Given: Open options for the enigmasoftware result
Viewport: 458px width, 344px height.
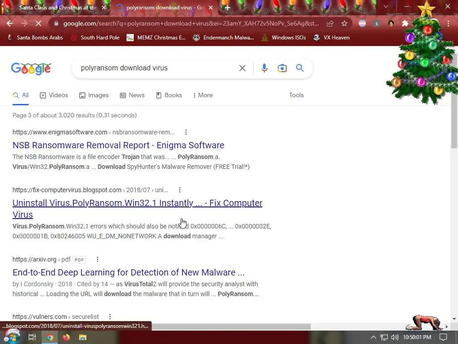Looking at the screenshot, I should click(186, 132).
